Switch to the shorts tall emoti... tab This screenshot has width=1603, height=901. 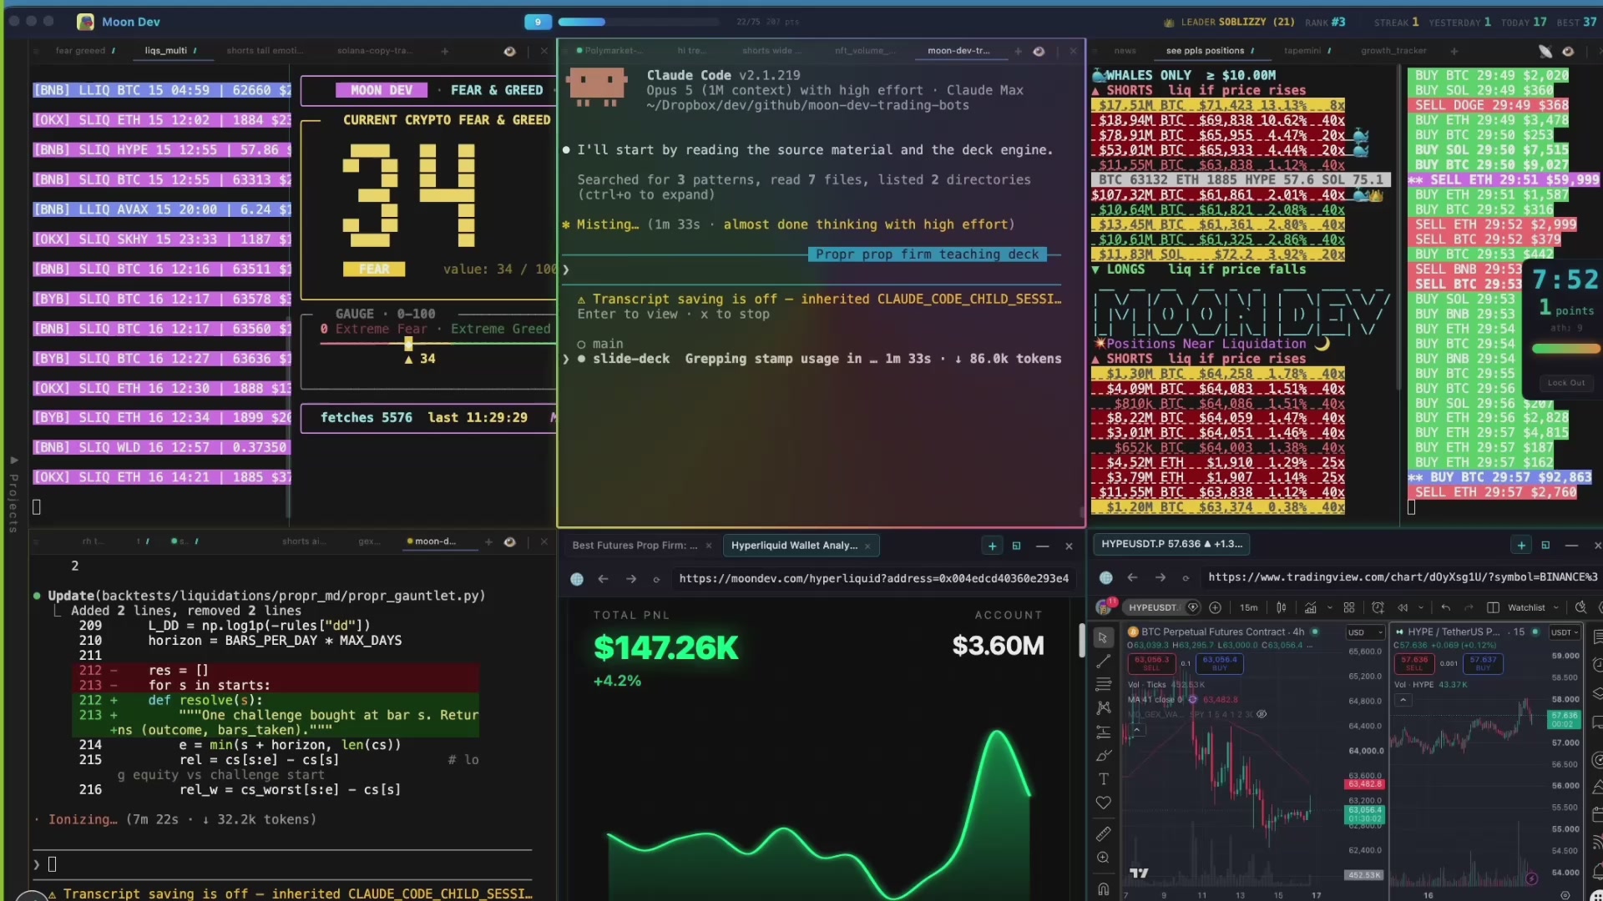[x=265, y=51]
